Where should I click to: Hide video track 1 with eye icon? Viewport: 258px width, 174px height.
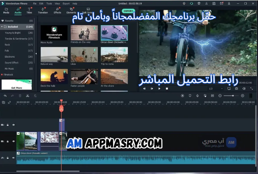(13, 141)
